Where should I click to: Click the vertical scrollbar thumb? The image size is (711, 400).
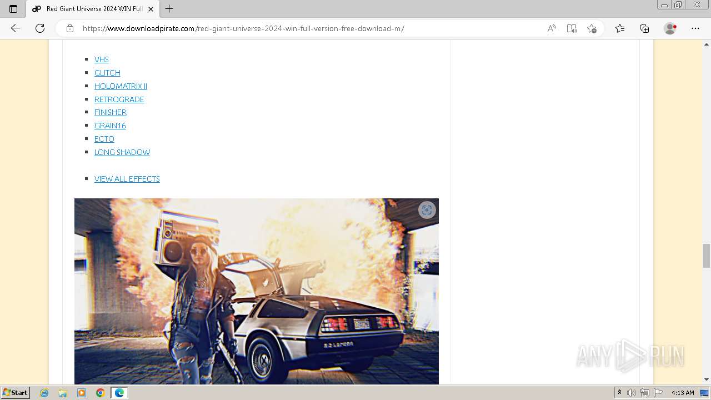pos(707,256)
